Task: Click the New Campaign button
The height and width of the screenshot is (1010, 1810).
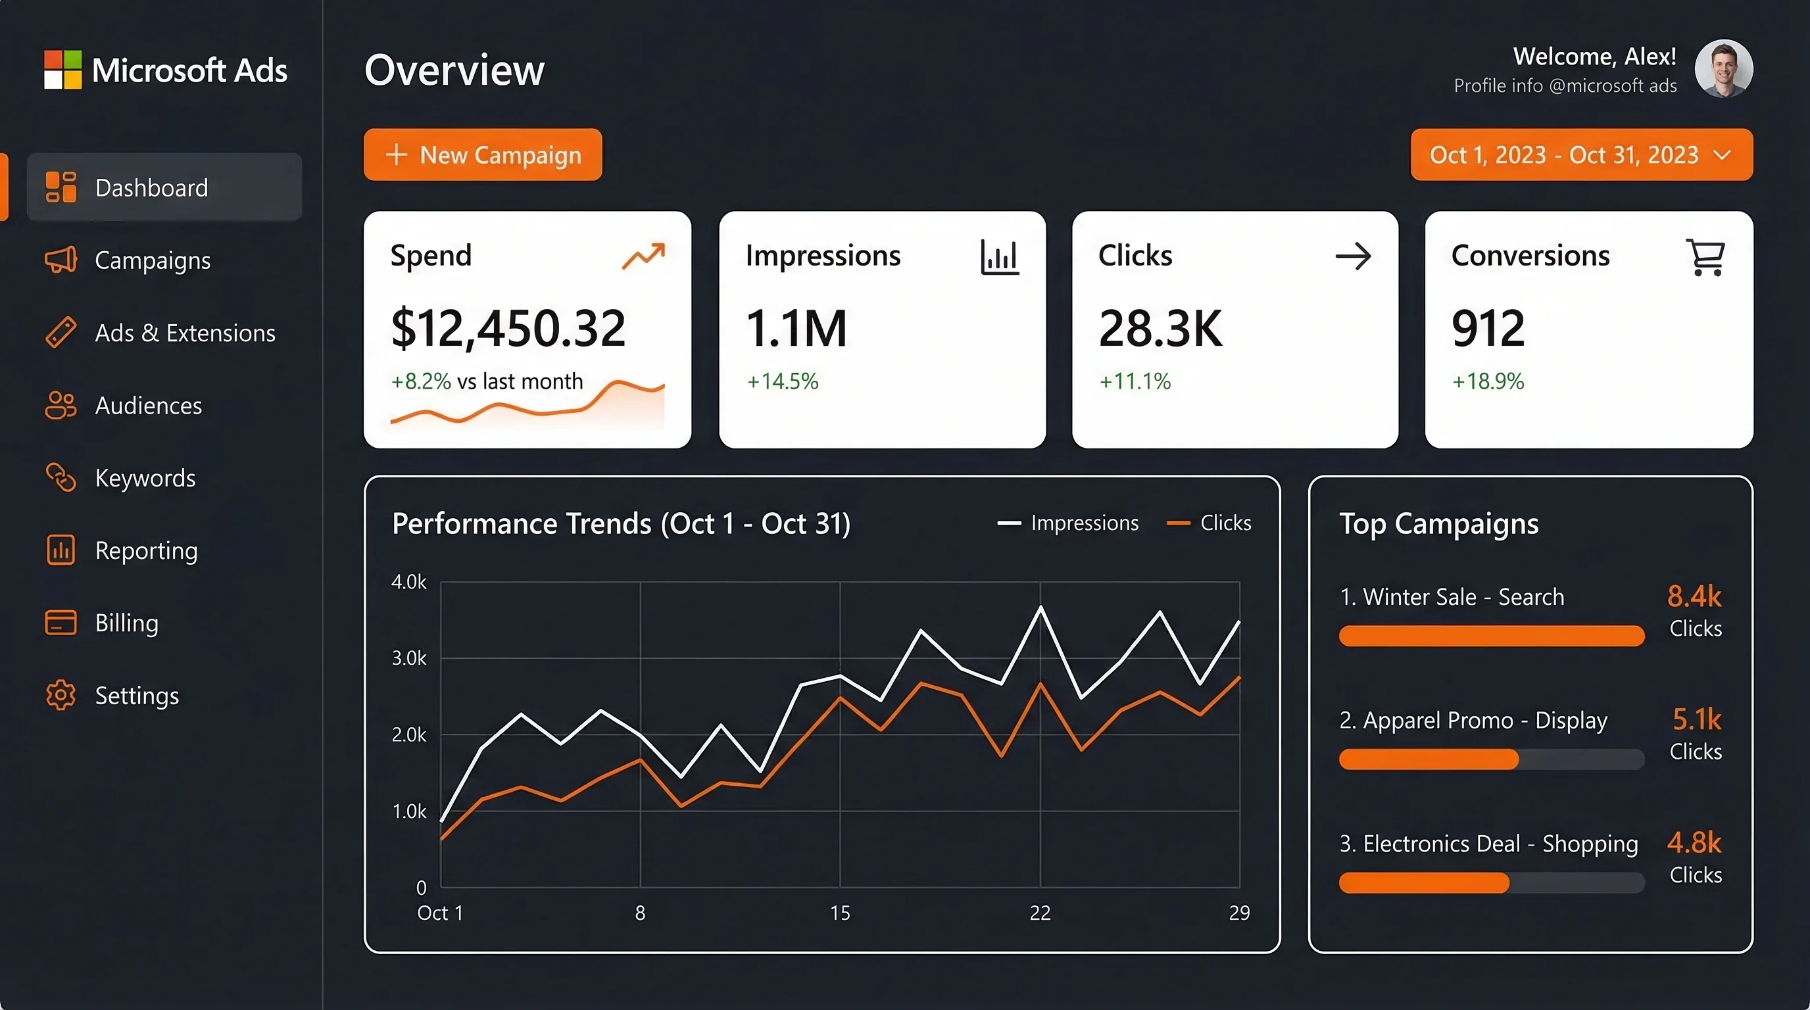Action: (x=483, y=155)
